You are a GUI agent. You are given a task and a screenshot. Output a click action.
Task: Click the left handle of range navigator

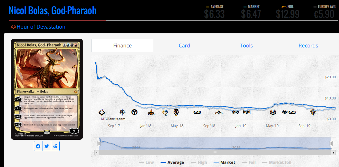pyautogui.click(x=99, y=143)
